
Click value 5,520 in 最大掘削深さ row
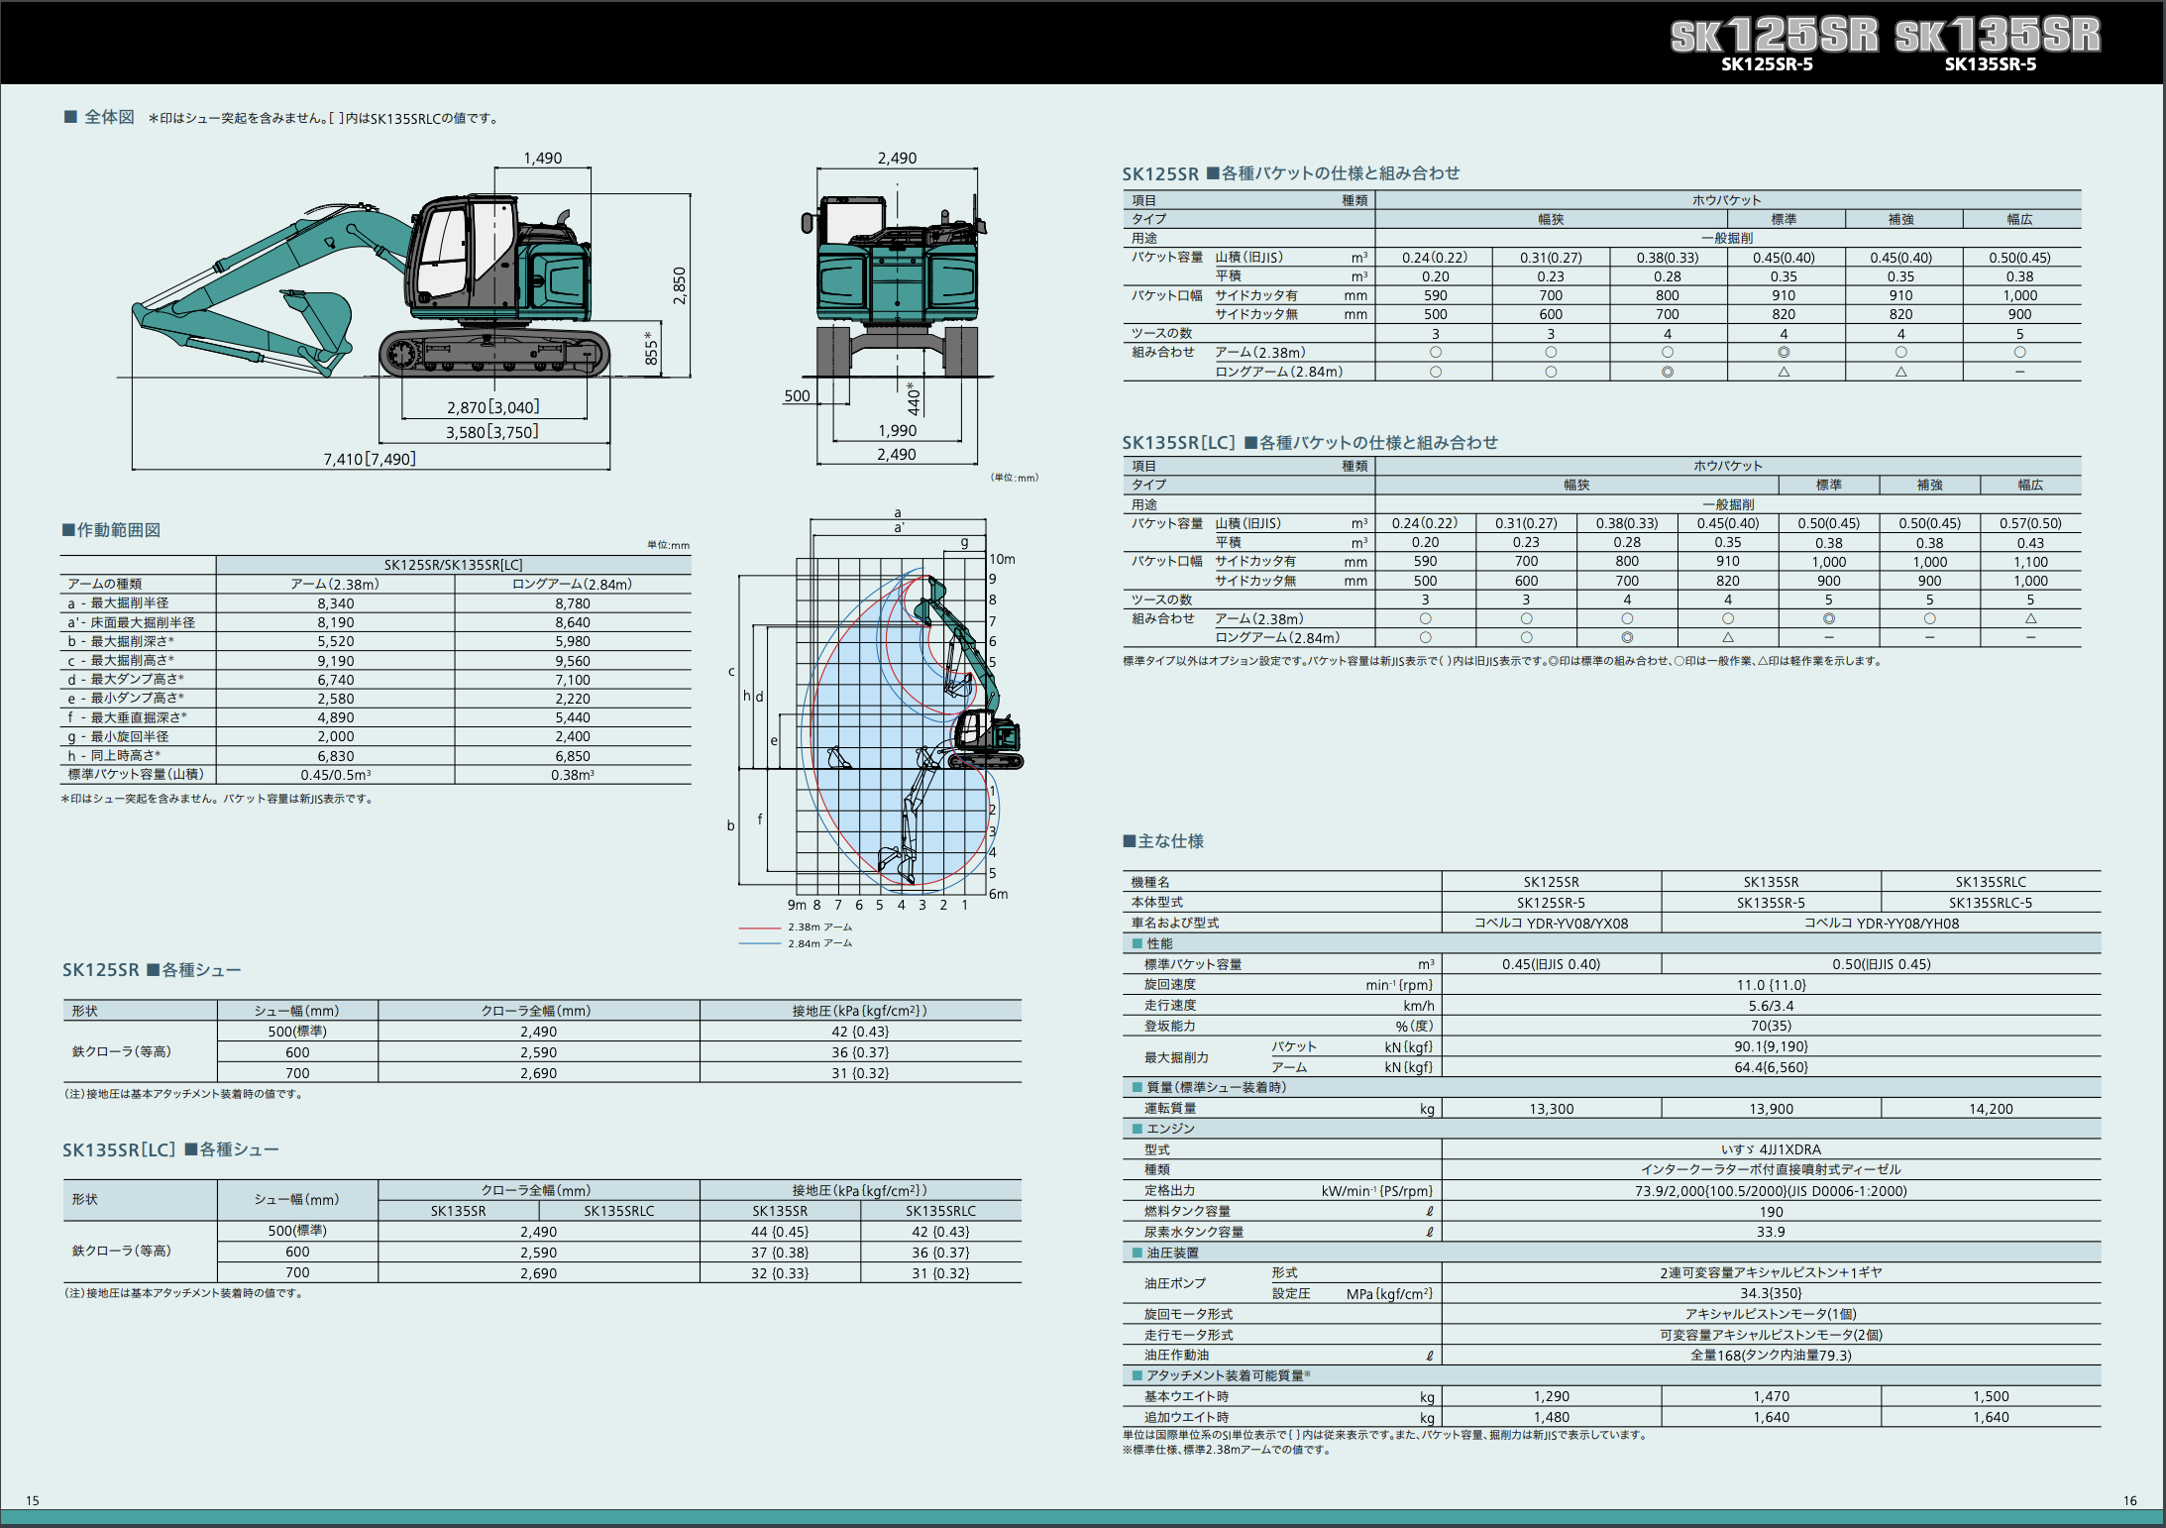[x=335, y=641]
